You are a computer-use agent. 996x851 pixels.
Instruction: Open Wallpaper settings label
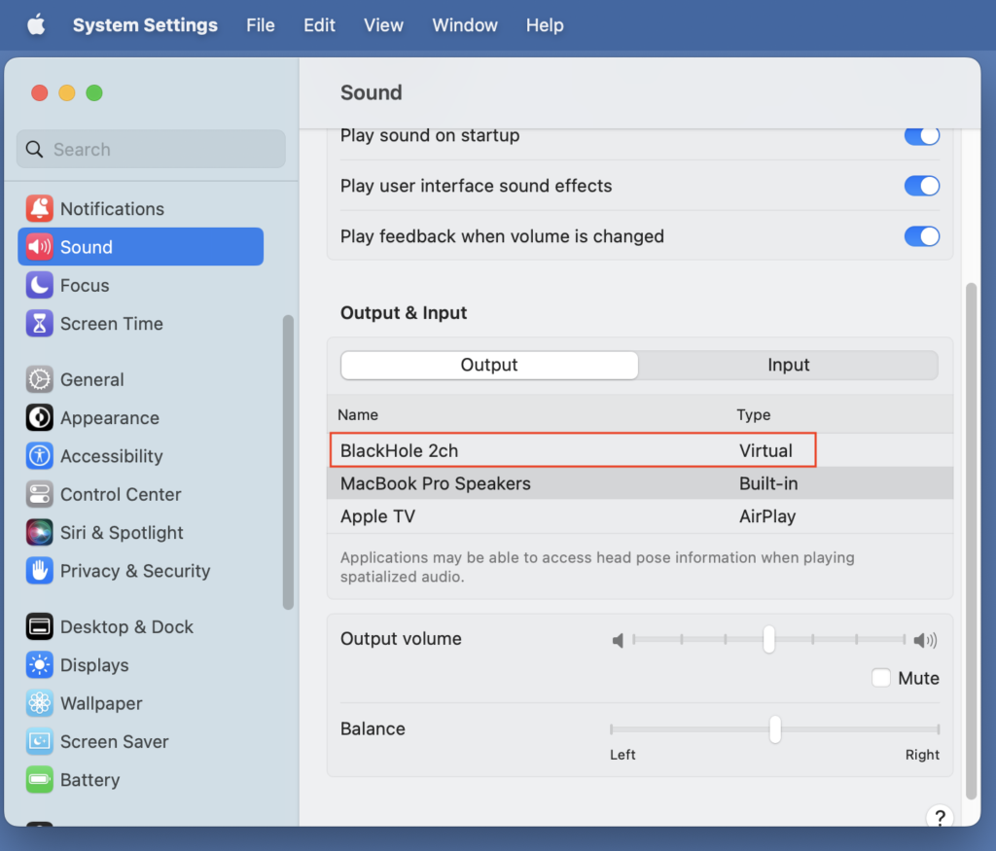tap(101, 704)
